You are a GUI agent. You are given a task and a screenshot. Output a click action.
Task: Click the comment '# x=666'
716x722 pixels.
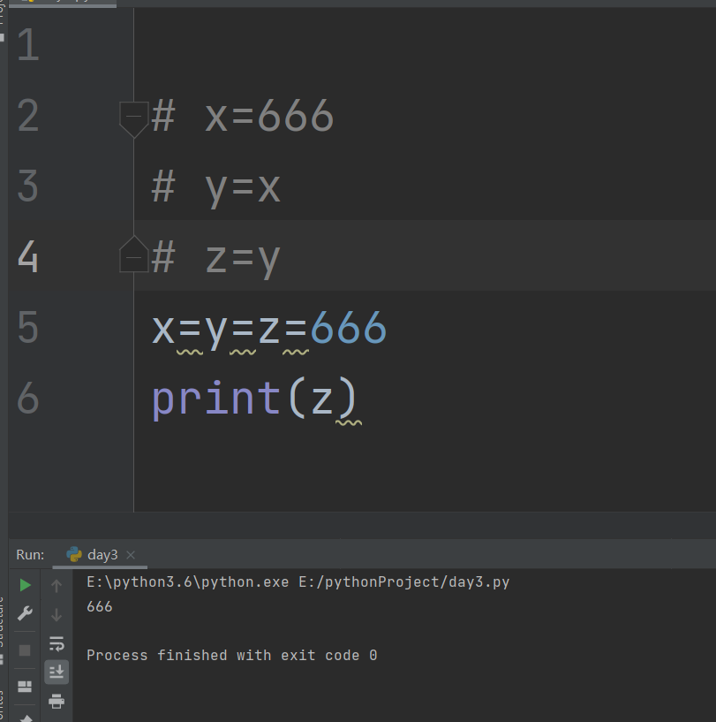tap(243, 116)
